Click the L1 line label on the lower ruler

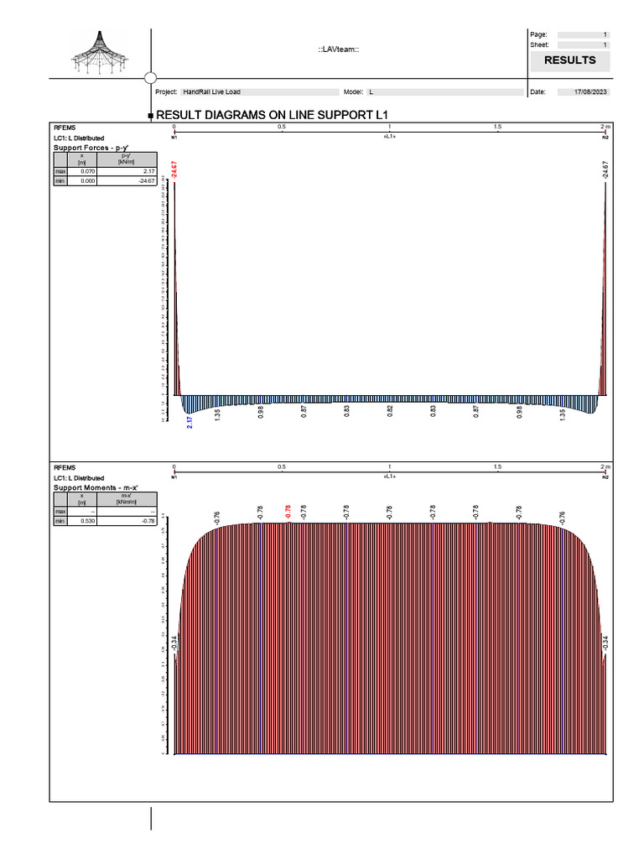(x=389, y=476)
